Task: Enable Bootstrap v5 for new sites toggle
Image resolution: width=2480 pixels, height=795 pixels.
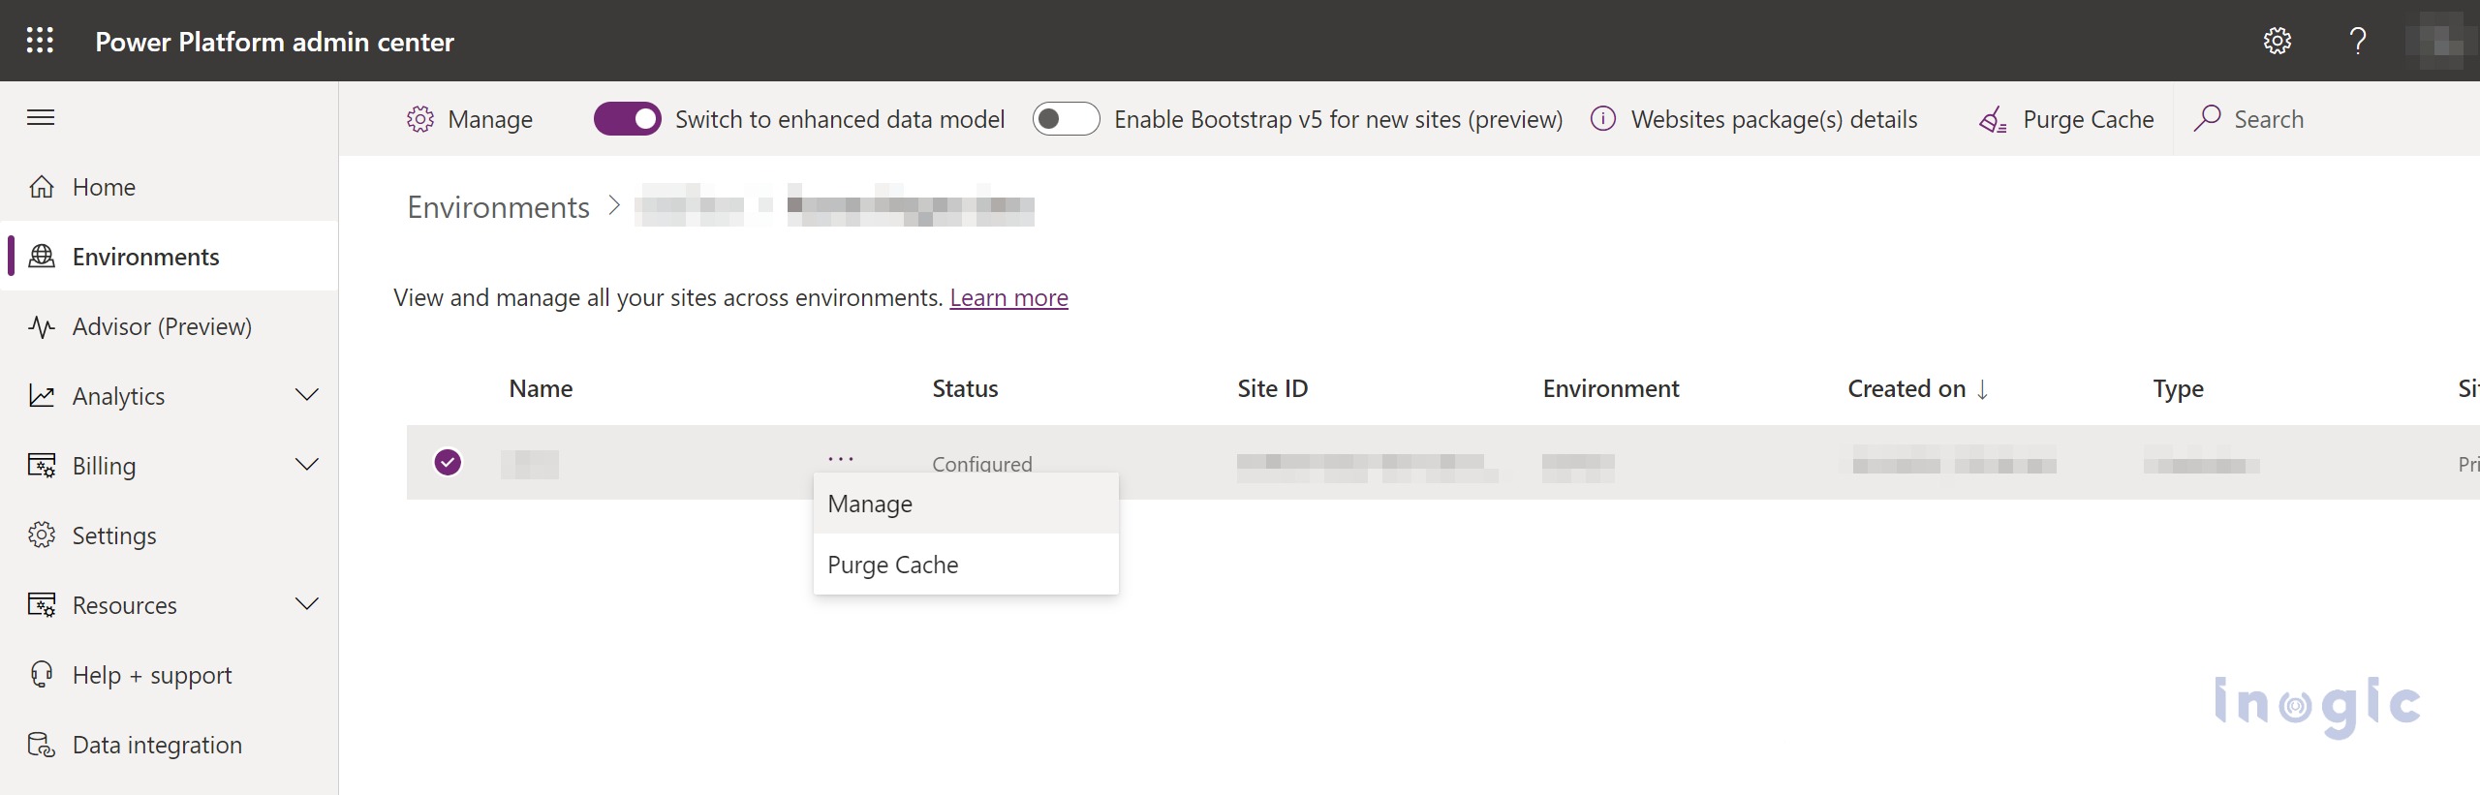Action: 1066,119
